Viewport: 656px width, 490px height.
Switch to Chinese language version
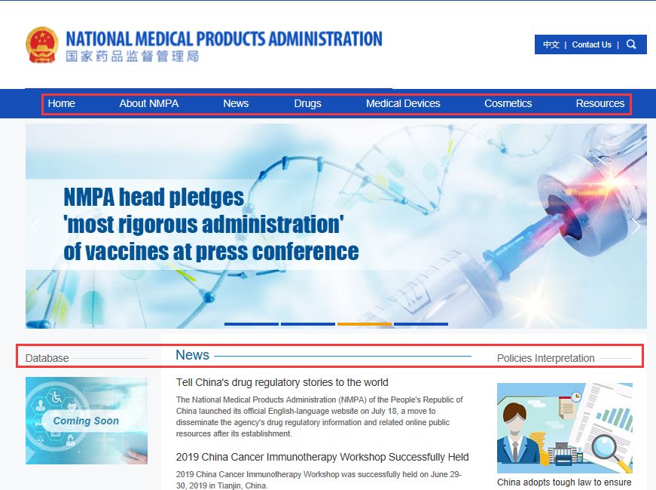click(x=551, y=44)
